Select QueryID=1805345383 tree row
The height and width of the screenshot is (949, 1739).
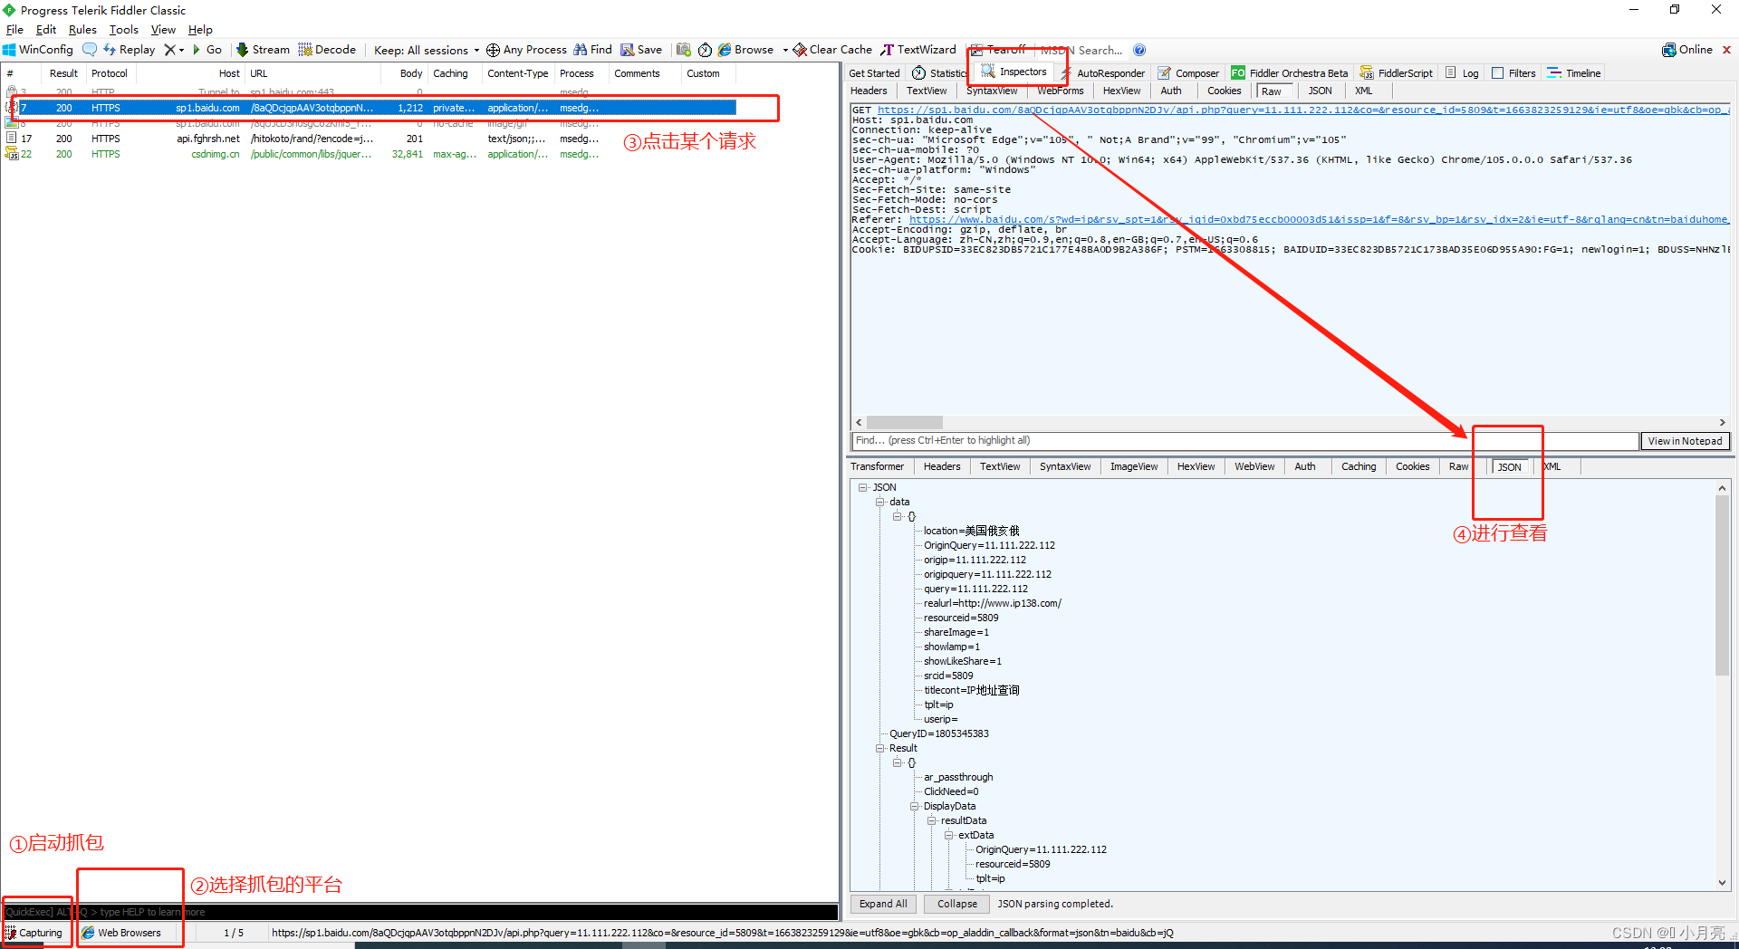pyautogui.click(x=938, y=733)
